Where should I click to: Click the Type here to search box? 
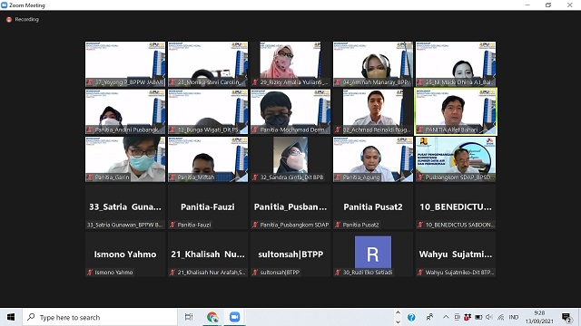pyautogui.click(x=100, y=317)
